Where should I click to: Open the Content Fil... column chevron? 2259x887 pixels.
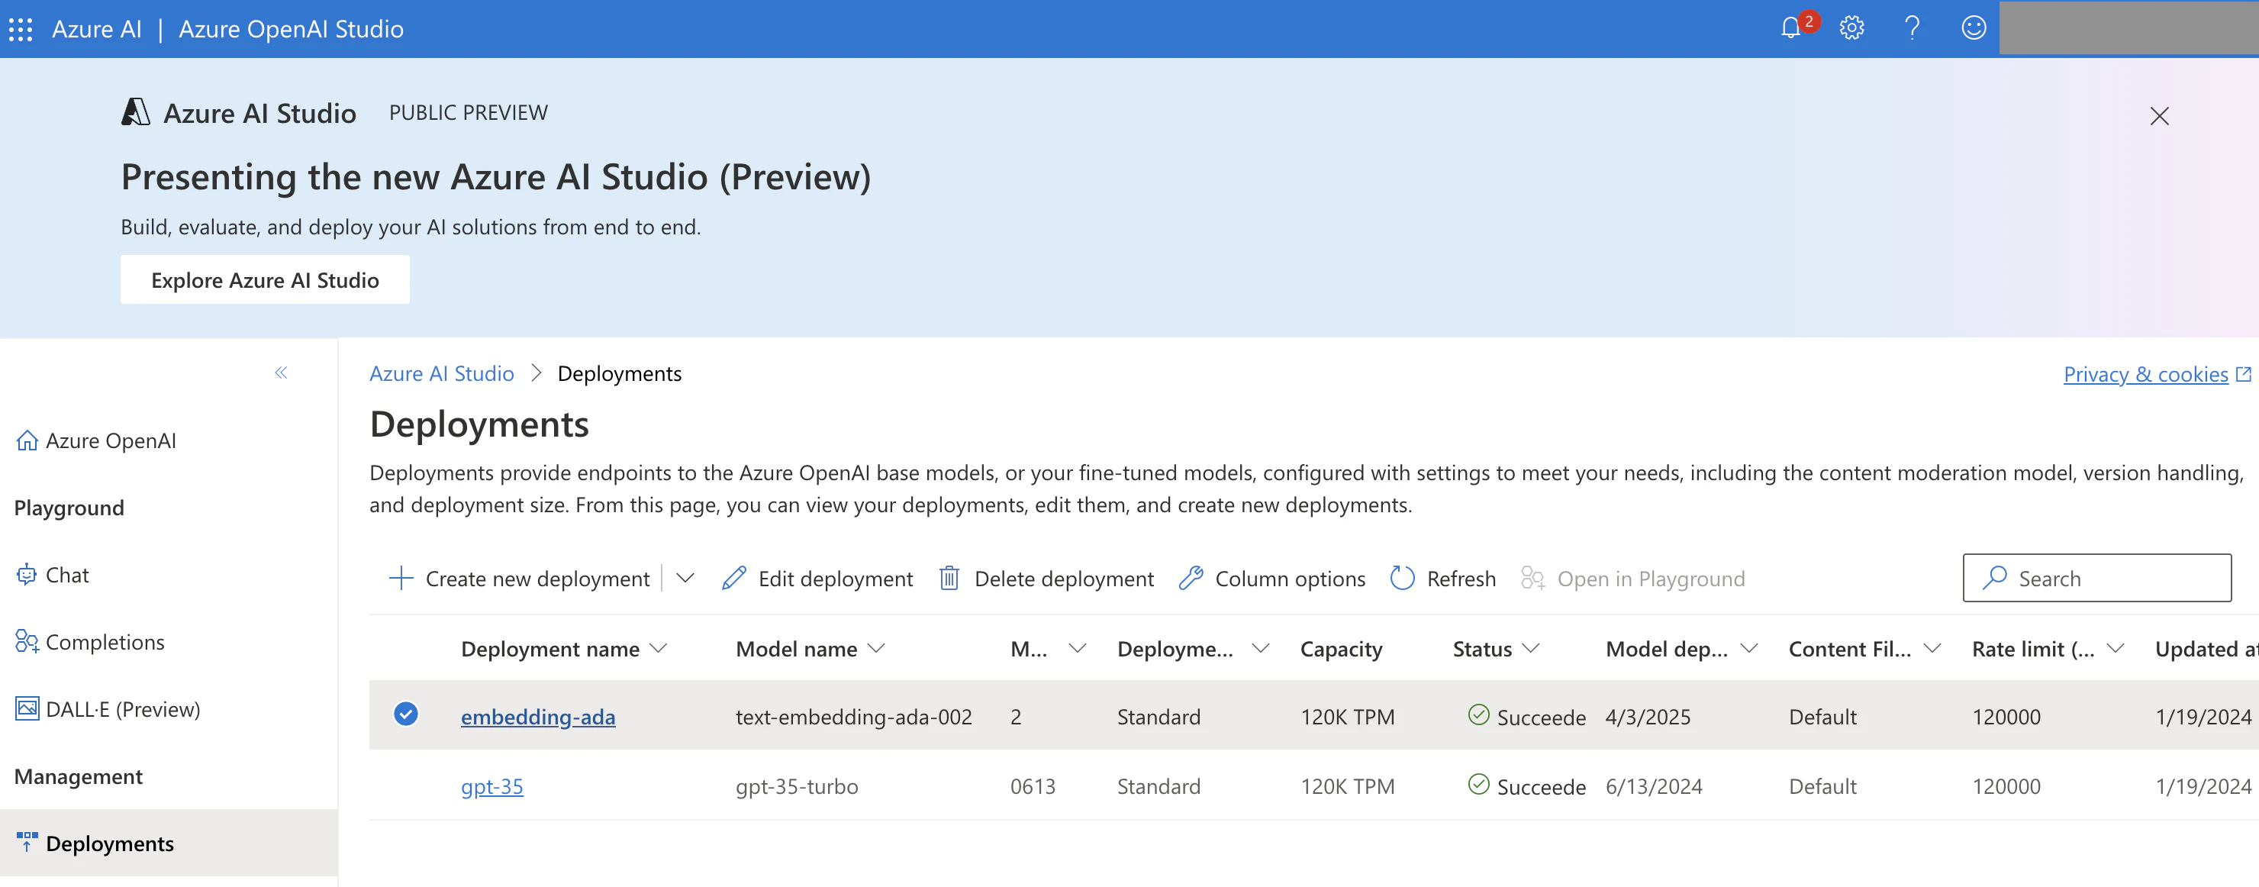pos(1932,648)
